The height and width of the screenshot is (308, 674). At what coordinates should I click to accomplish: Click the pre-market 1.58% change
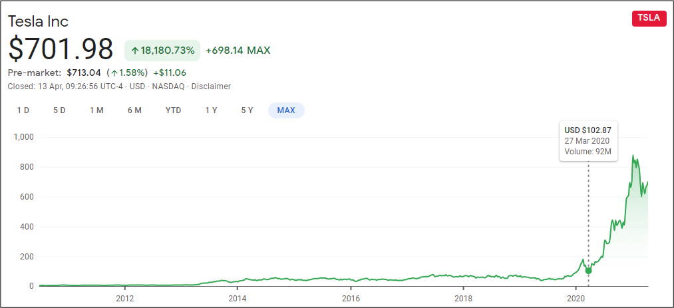click(x=127, y=73)
